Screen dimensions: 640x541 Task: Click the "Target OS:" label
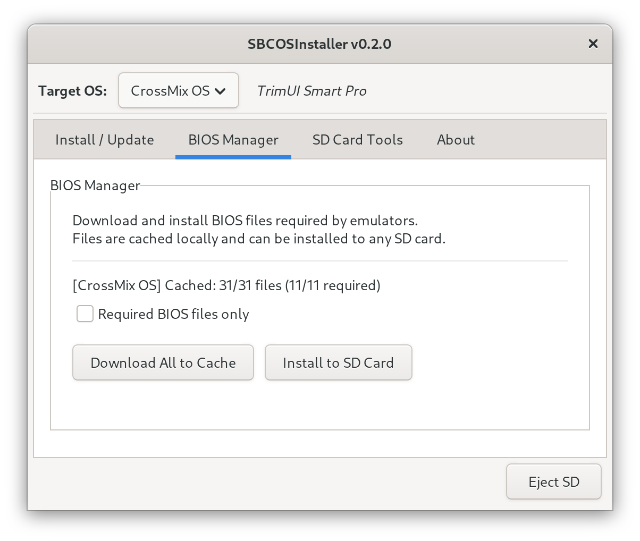72,91
